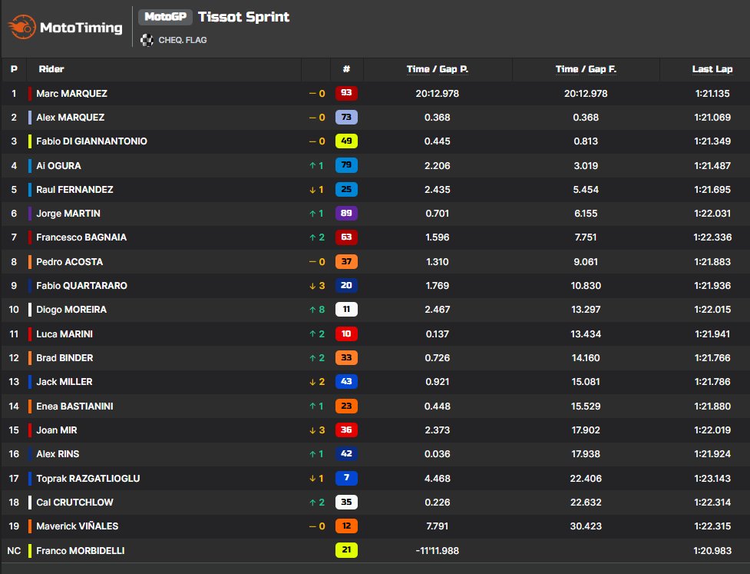This screenshot has height=574, width=750.
Task: Click Morbidelli's last lap 1:20.983
Action: (x=712, y=550)
